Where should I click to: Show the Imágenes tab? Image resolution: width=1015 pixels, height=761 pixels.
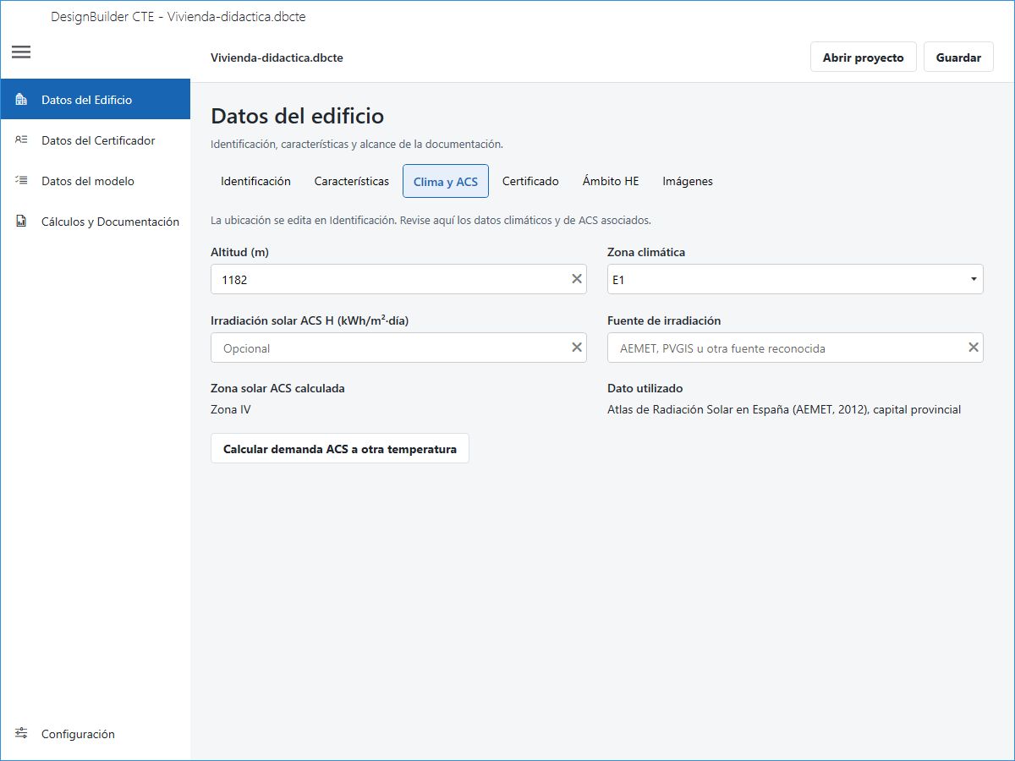[x=688, y=181]
